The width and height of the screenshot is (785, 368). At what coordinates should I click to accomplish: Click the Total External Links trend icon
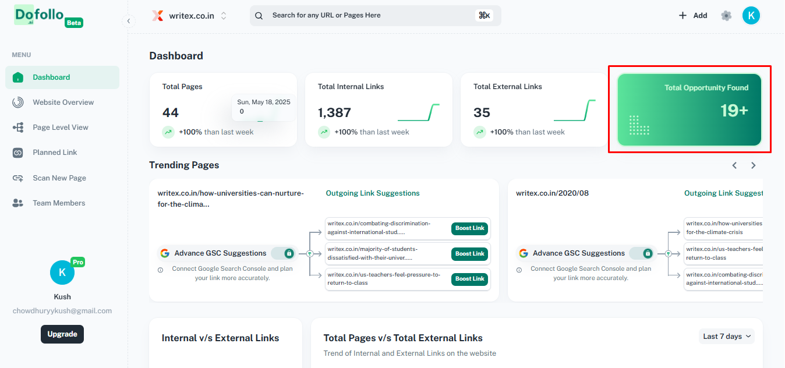pos(479,132)
